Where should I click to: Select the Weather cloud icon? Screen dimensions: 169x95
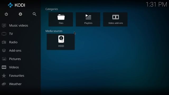[x=4, y=84]
